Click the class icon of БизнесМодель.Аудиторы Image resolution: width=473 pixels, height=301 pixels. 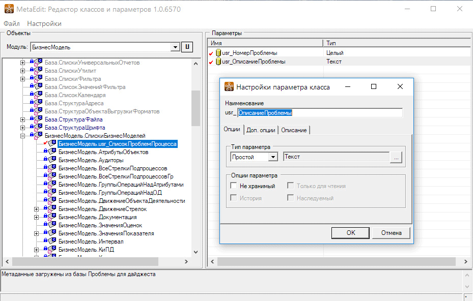click(52, 160)
